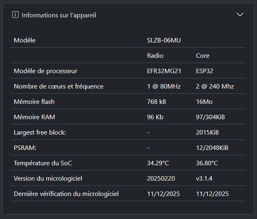Collapse the device information panel with the chevron
This screenshot has height=219, width=257.
(x=240, y=15)
